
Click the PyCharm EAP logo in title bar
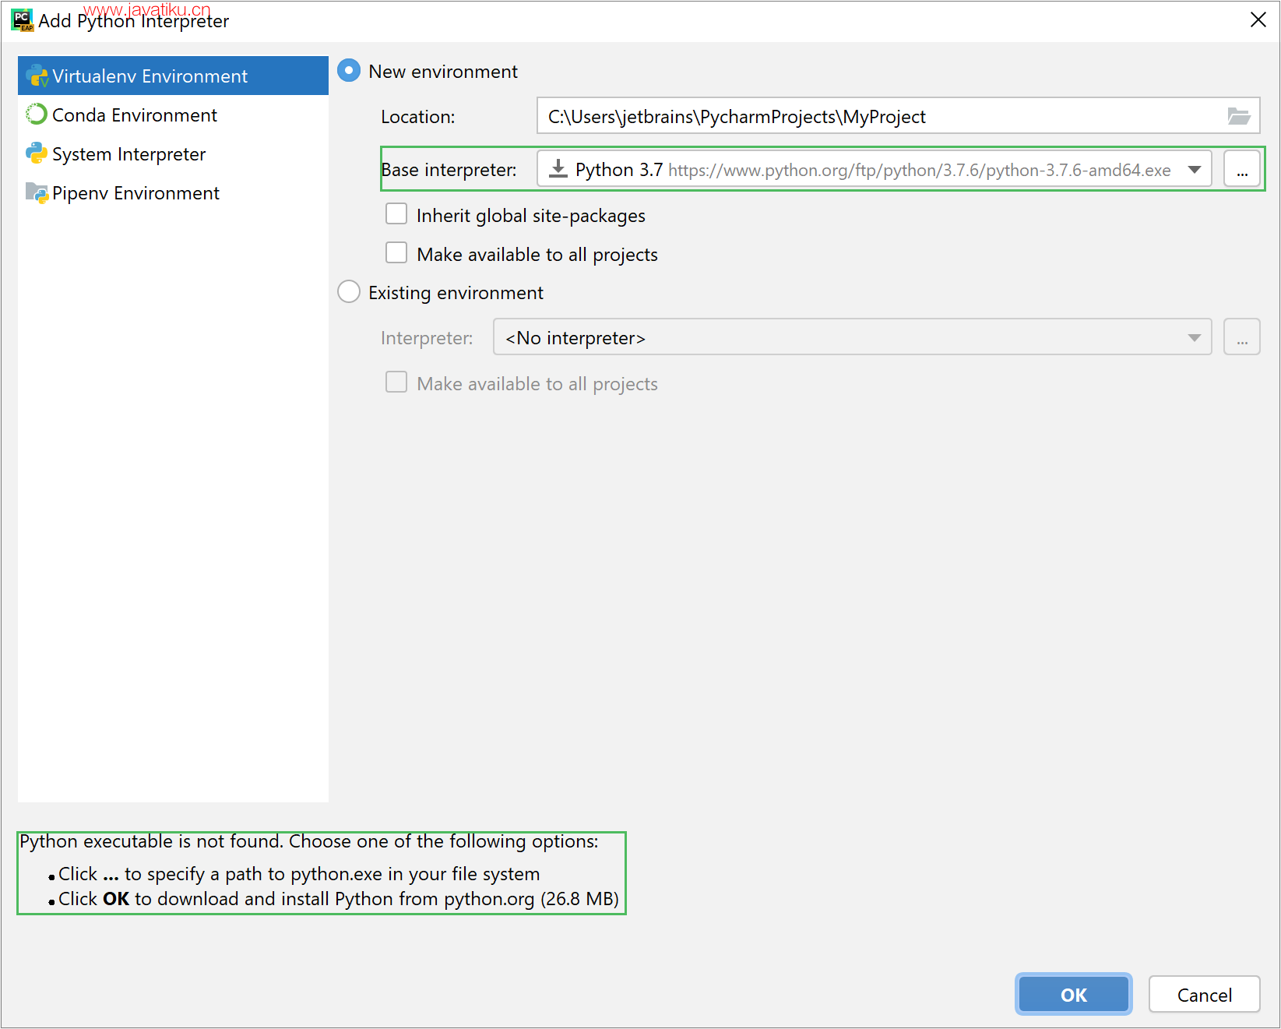pos(22,20)
